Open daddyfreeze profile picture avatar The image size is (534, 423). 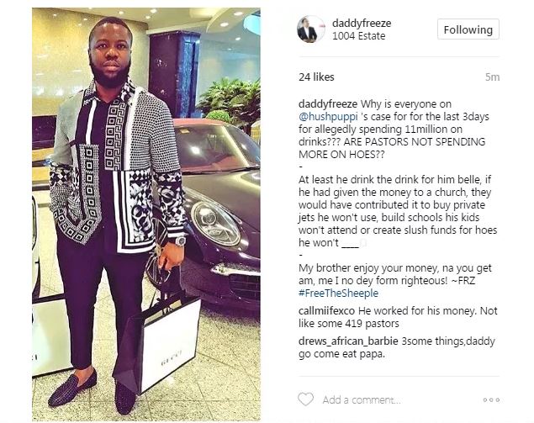pyautogui.click(x=310, y=29)
